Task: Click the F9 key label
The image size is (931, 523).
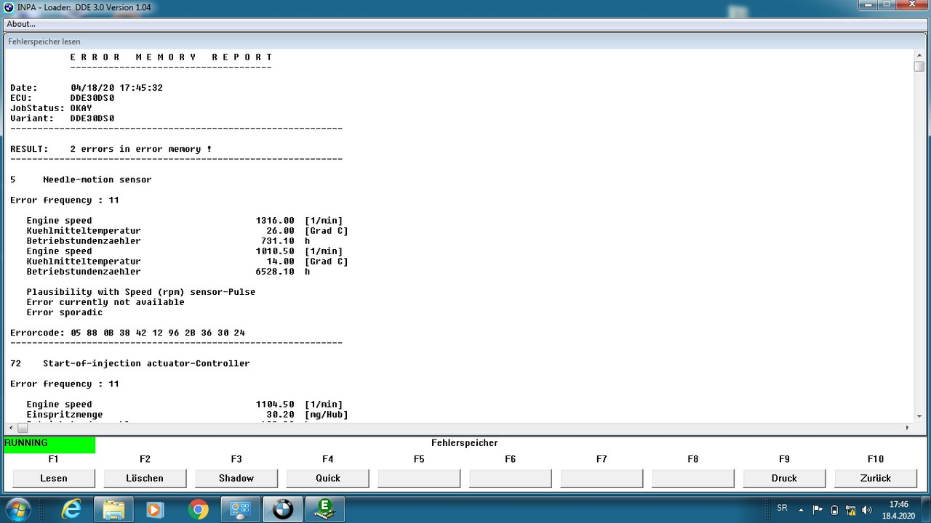Action: click(784, 459)
